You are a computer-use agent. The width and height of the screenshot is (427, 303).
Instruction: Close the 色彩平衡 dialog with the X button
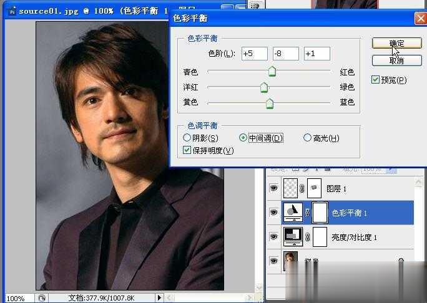421,19
